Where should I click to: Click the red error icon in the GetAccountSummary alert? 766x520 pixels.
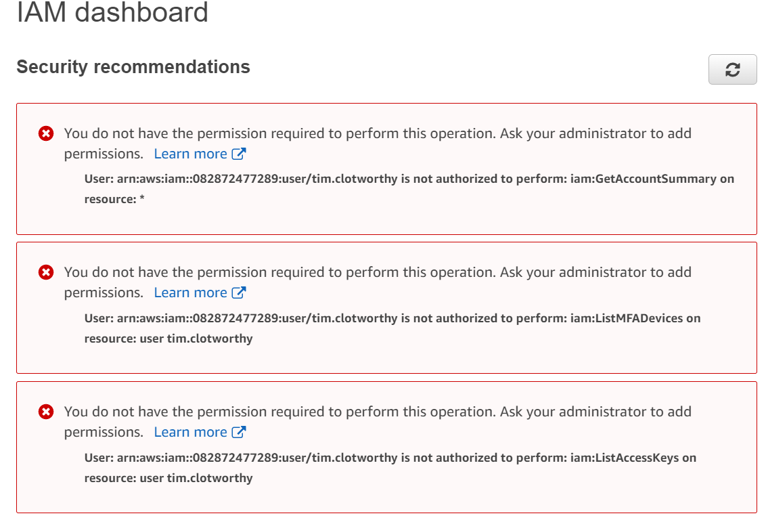click(x=46, y=133)
